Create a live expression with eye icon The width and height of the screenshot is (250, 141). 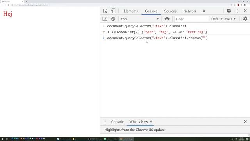click(167, 19)
